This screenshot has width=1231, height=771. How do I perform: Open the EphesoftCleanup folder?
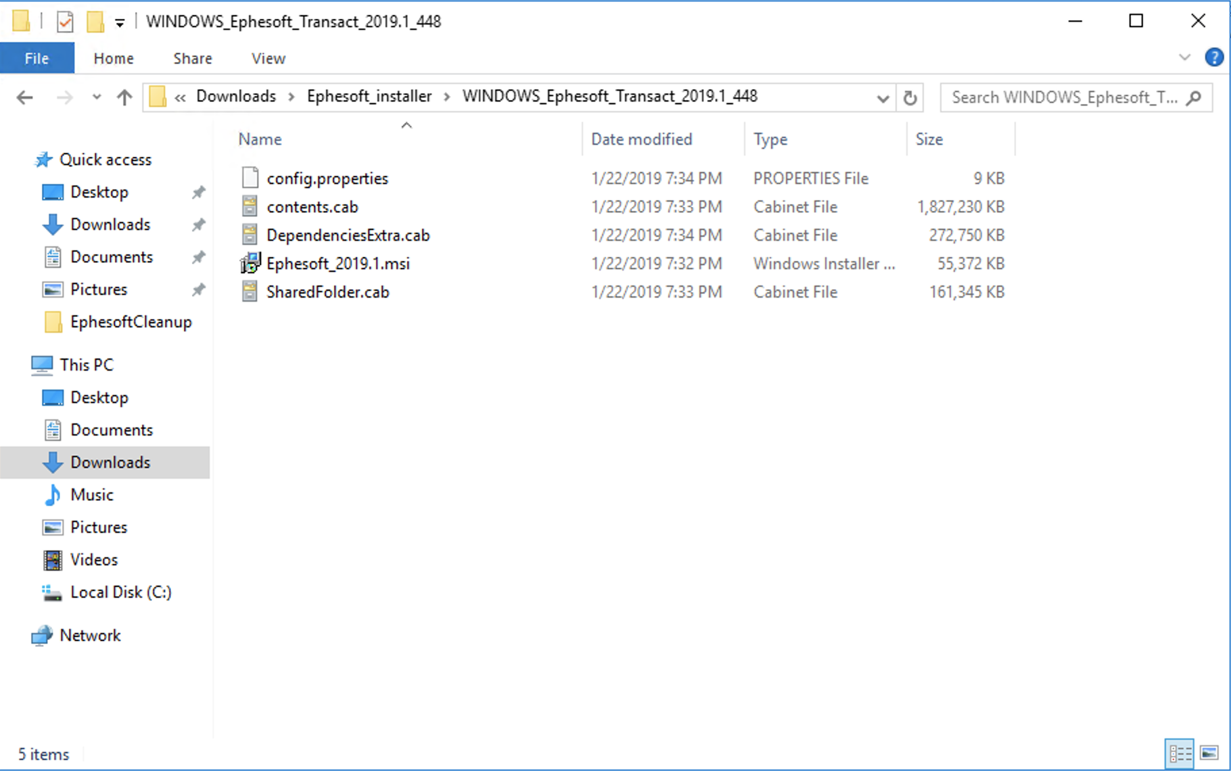click(x=131, y=322)
